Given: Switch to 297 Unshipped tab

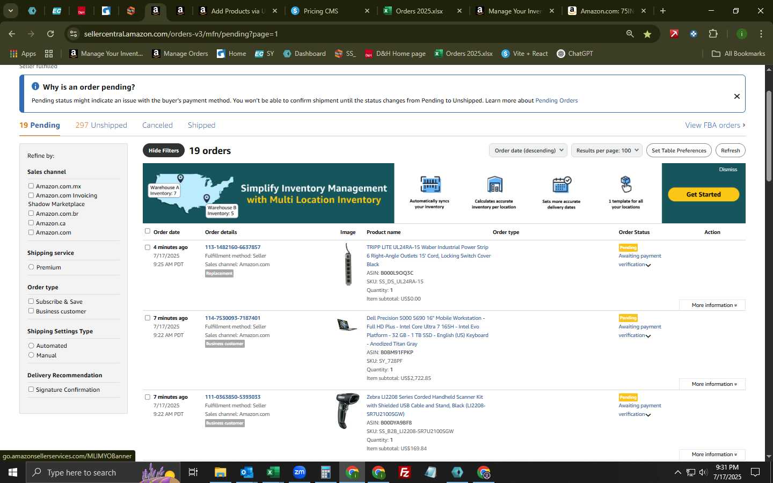Looking at the screenshot, I should pyautogui.click(x=101, y=125).
